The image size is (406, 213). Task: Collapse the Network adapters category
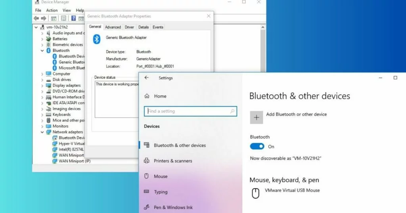click(42, 132)
